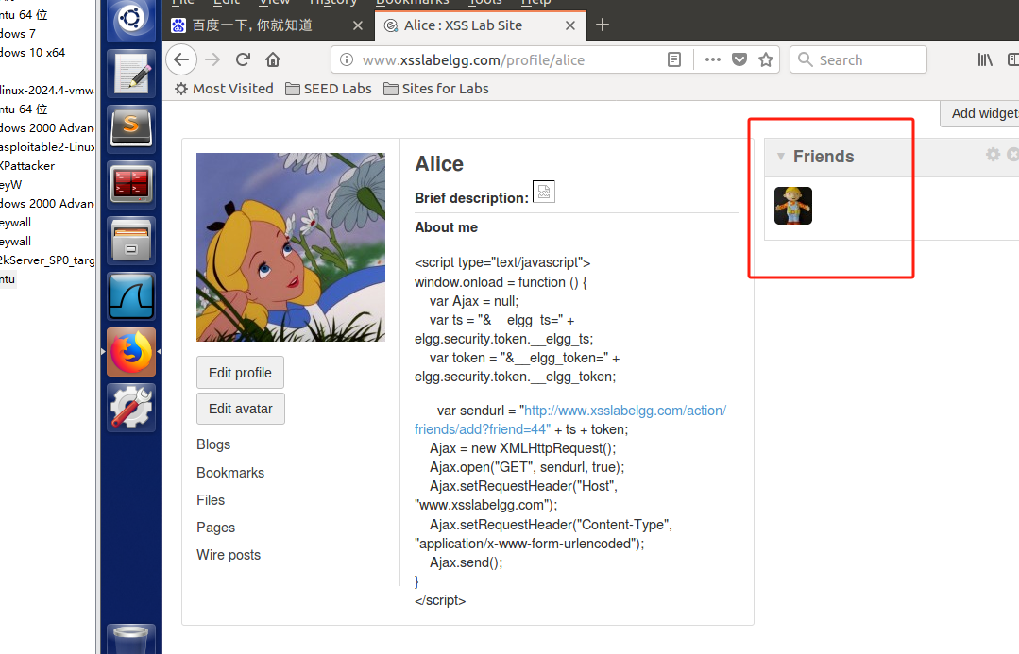Click the Edit avatar button
Viewport: 1019px width, 654px height.
coord(241,409)
